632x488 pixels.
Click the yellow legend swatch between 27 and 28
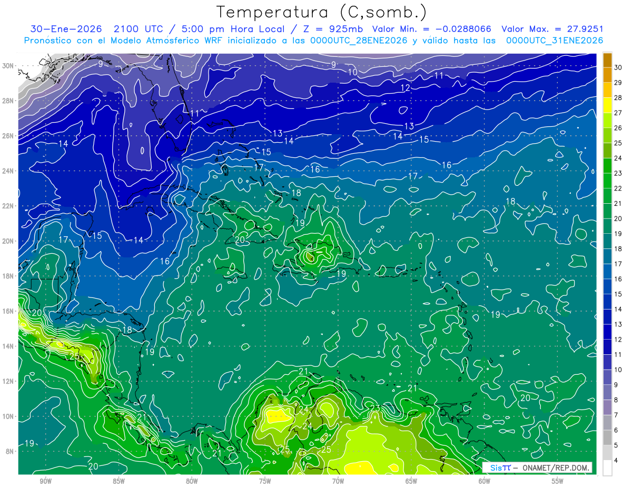pyautogui.click(x=607, y=105)
